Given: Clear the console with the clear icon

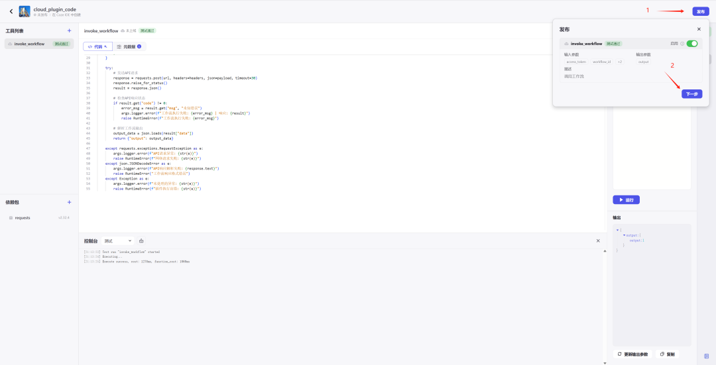Looking at the screenshot, I should point(142,240).
